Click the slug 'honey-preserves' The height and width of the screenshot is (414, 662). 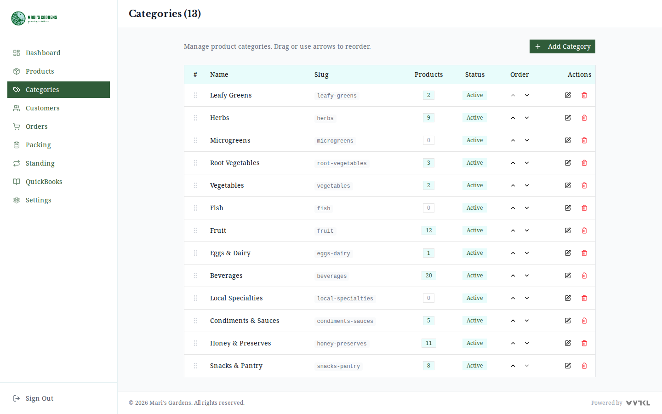[342, 344]
